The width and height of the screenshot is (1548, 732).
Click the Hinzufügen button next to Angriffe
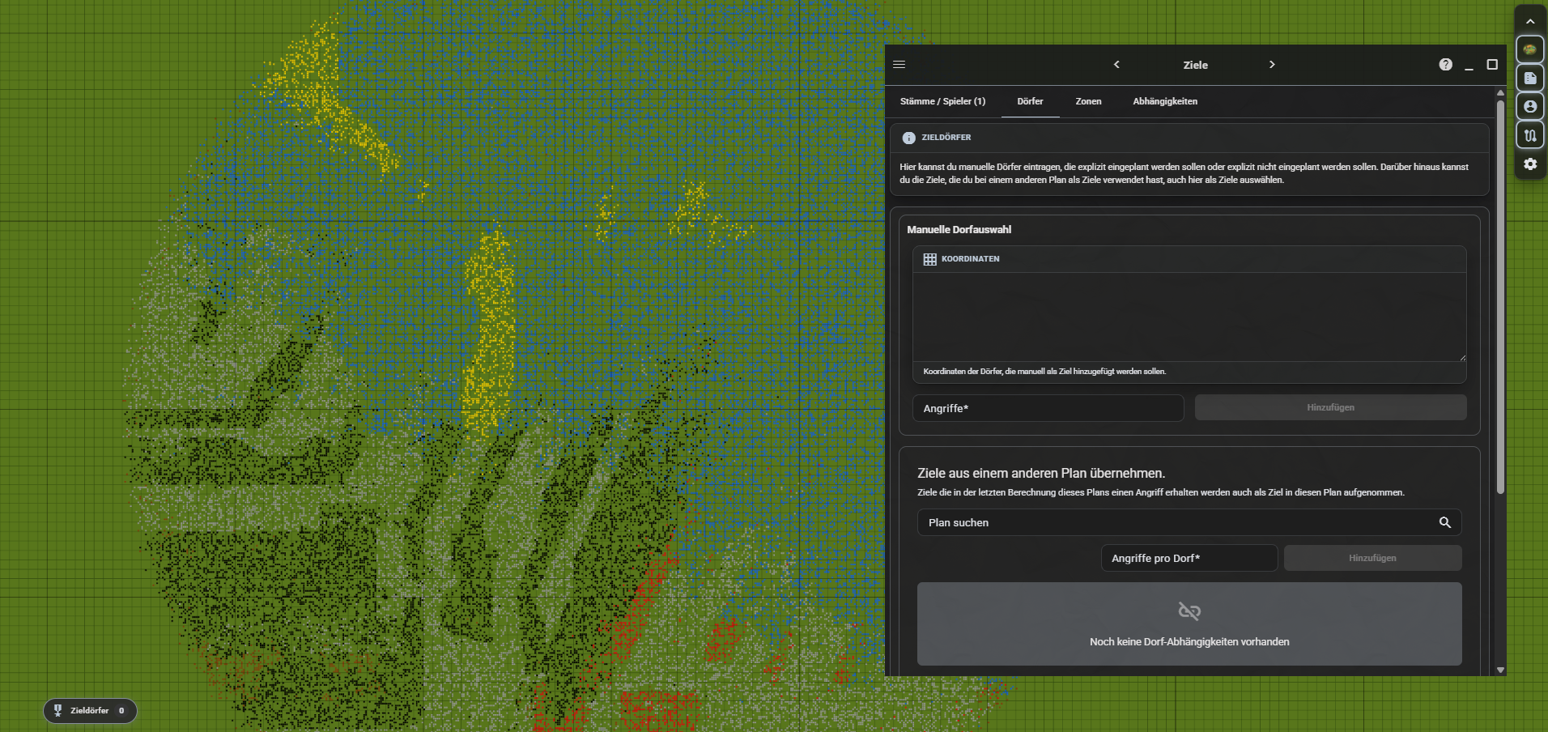(x=1330, y=407)
